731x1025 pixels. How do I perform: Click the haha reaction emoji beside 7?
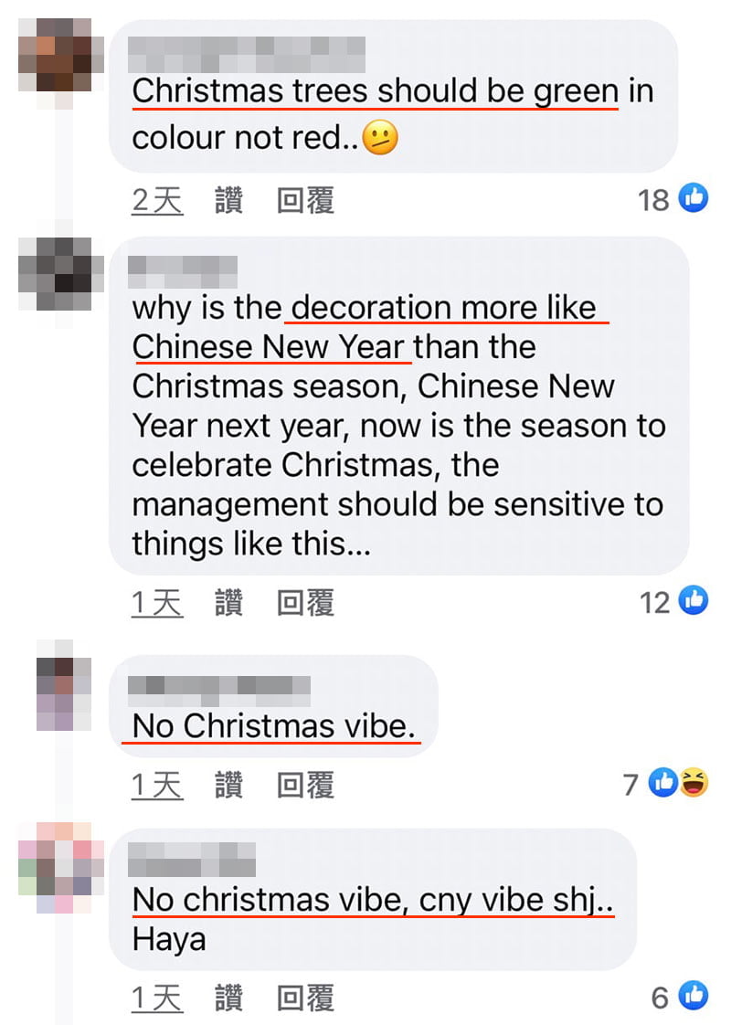tap(694, 783)
